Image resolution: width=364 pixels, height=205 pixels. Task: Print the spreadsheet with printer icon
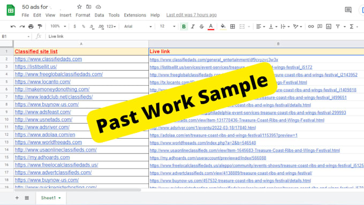pos(31,26)
